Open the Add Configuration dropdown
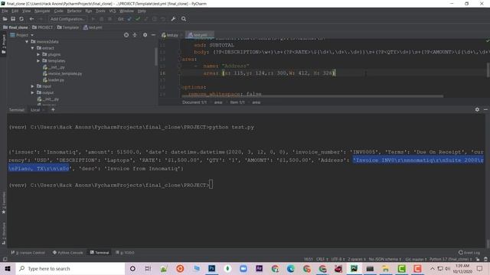The image size is (490, 275). tap(67, 19)
